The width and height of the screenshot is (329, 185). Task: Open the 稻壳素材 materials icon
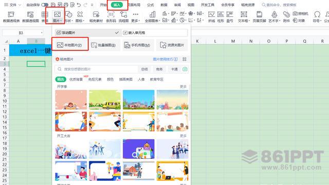96,14
